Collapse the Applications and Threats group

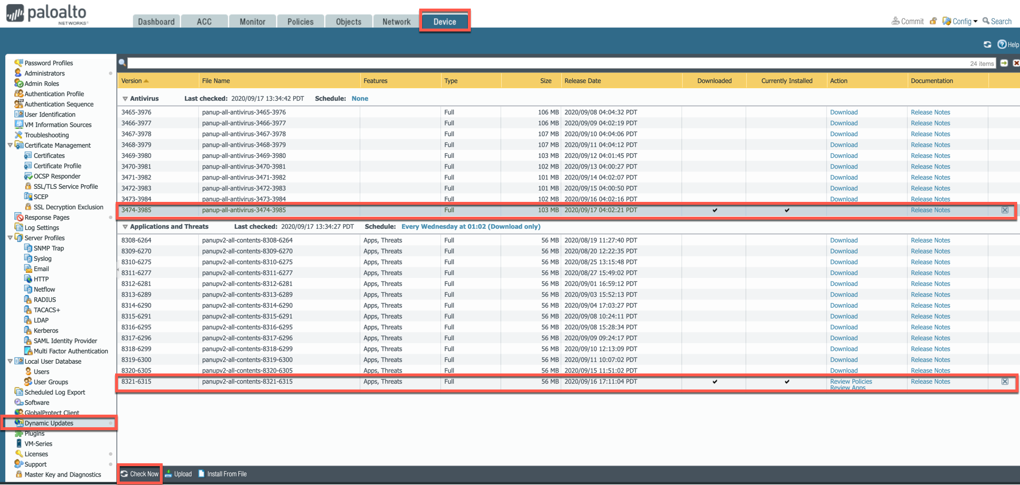tap(125, 227)
